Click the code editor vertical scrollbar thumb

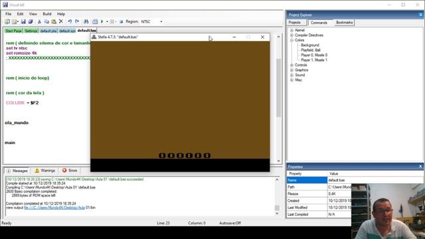coord(278,88)
